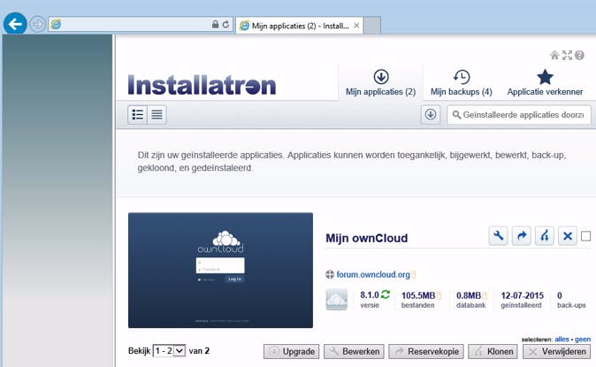Viewport: 596px width, 367px height.
Task: Open the ownCloud login screenshot thumbnail
Action: point(220,270)
